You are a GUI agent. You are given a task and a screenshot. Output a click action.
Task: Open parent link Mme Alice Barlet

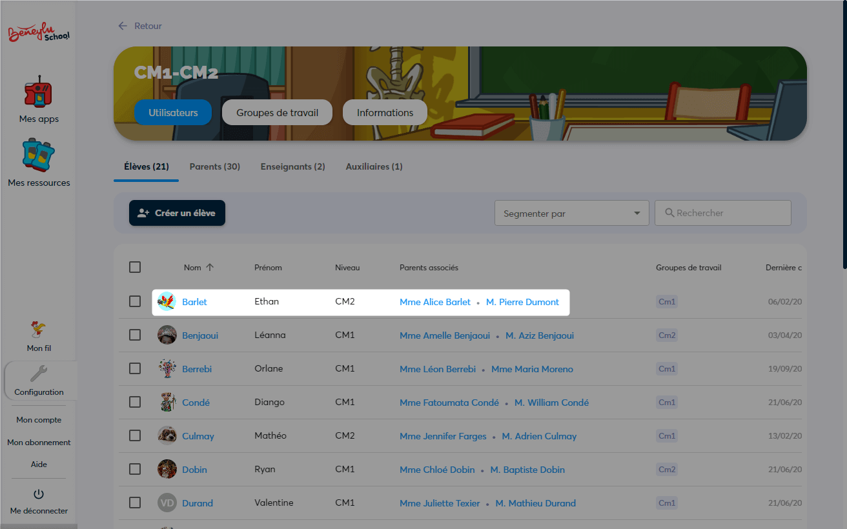point(435,302)
